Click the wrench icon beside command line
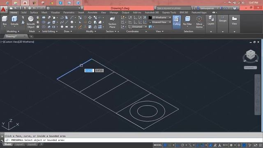 click(x=2, y=140)
